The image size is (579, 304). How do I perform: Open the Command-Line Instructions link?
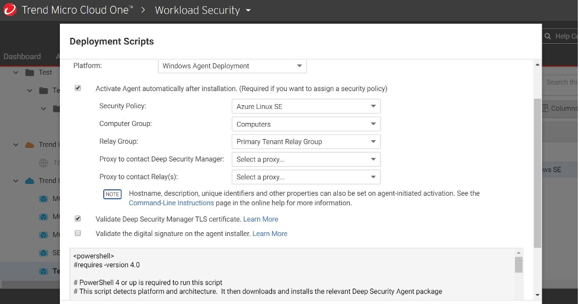point(171,203)
